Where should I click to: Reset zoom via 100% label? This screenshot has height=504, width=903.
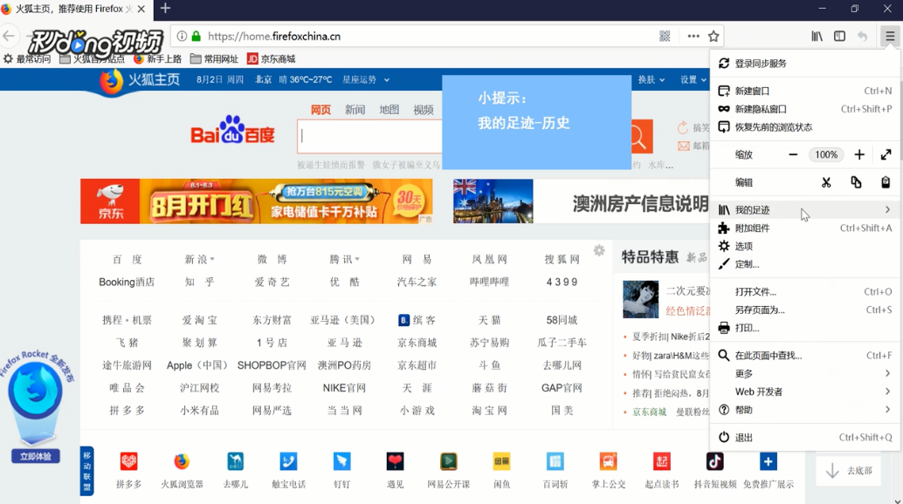click(826, 154)
